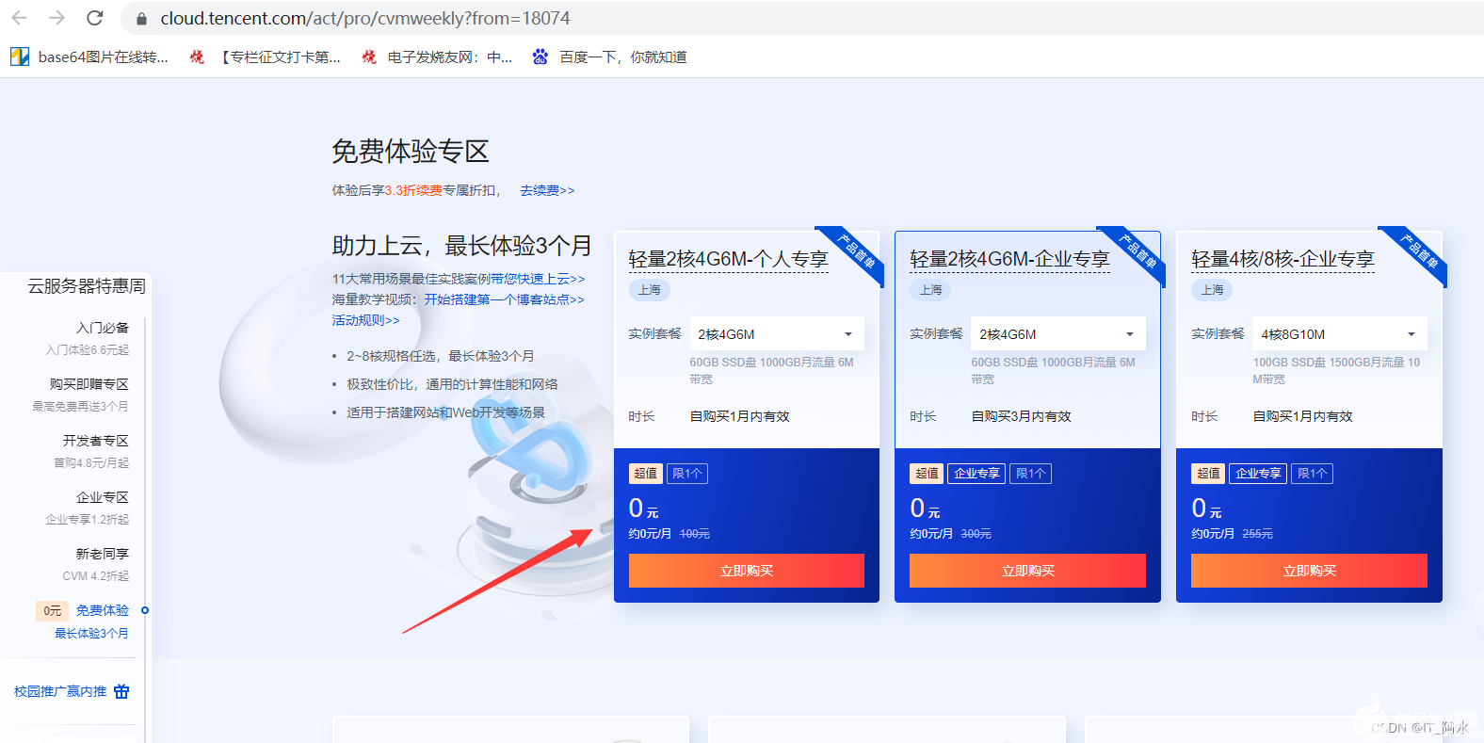Screen dimensions: 1484x743
Task: Select 企业专区 in the sidebar
Action: (103, 497)
